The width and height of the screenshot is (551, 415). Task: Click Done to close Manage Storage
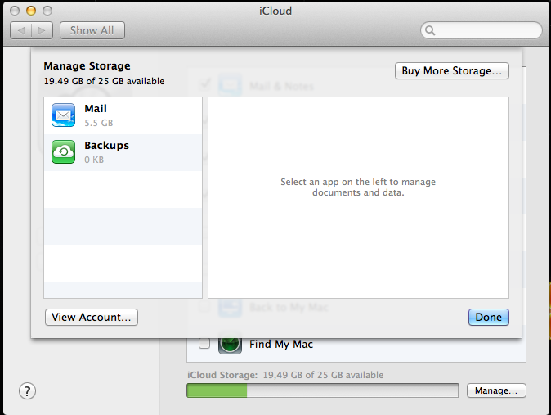(x=488, y=317)
